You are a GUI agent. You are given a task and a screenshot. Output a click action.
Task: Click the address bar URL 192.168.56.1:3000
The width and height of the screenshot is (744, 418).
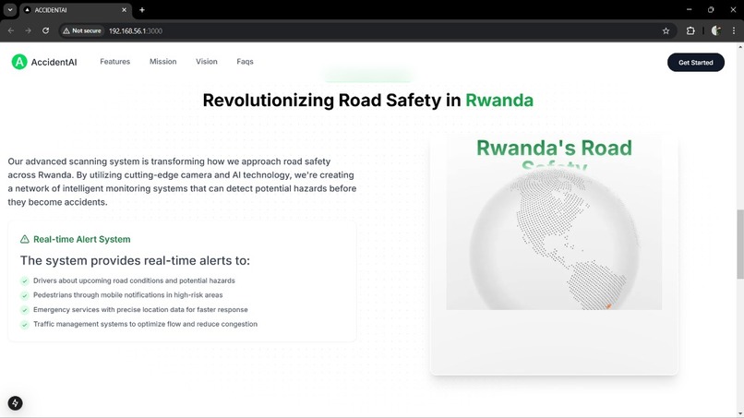coord(136,30)
